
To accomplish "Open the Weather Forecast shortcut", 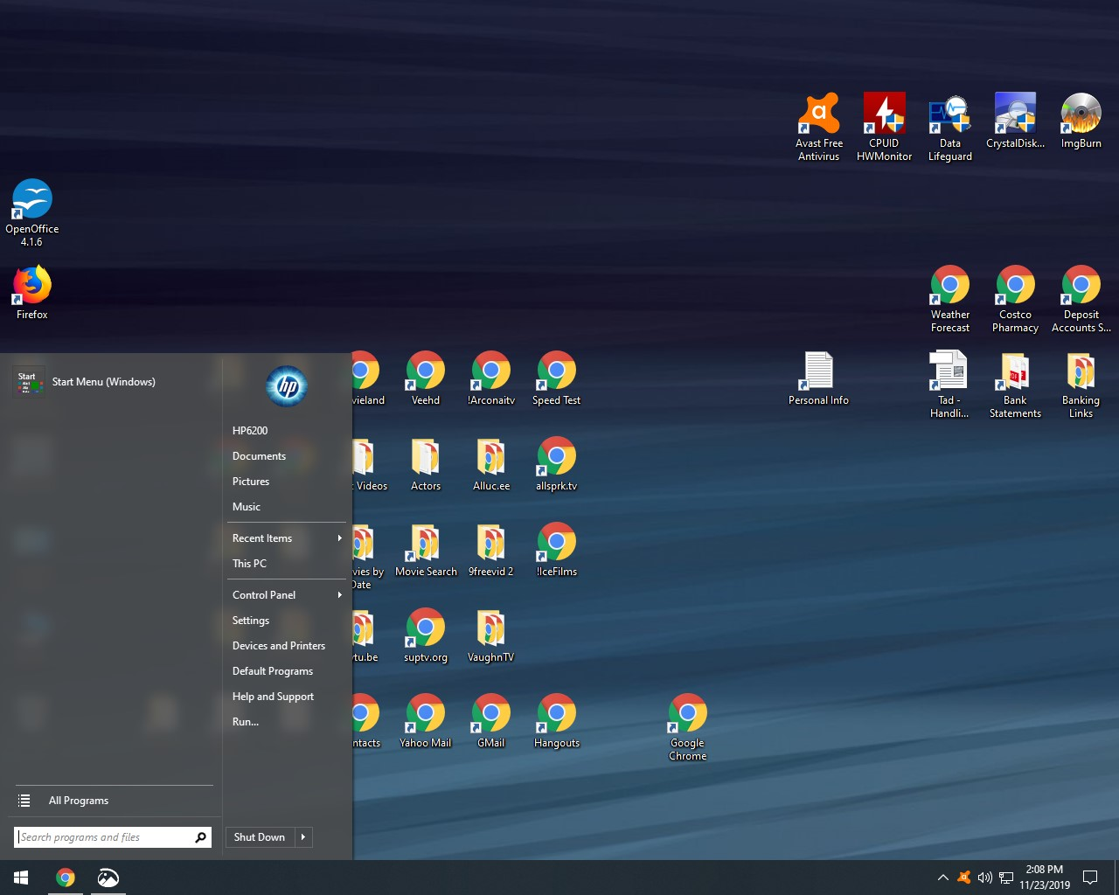I will [x=949, y=283].
